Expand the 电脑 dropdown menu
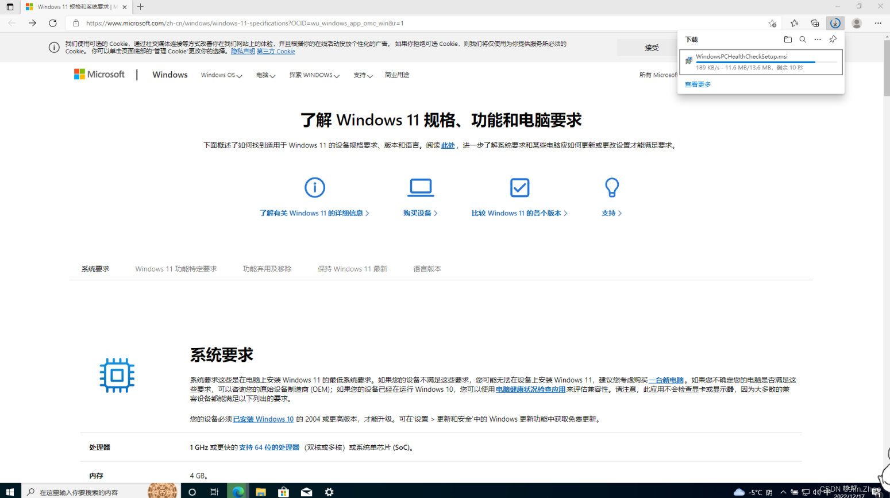Image resolution: width=890 pixels, height=498 pixels. tap(265, 75)
